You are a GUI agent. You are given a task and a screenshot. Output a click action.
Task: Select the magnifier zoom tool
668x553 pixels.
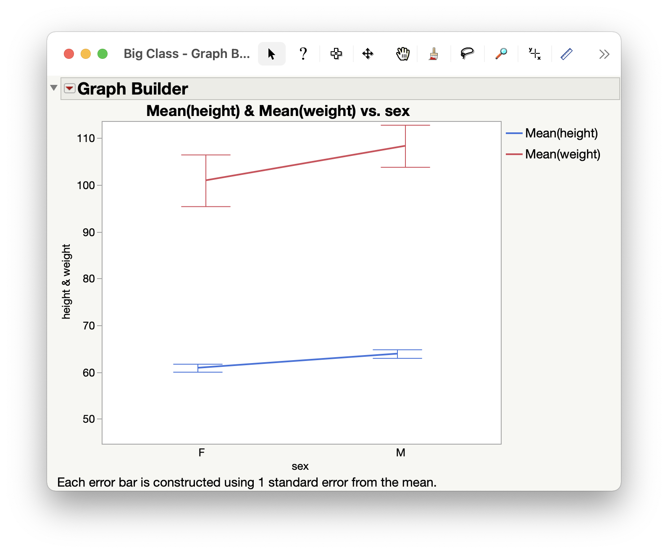click(501, 54)
